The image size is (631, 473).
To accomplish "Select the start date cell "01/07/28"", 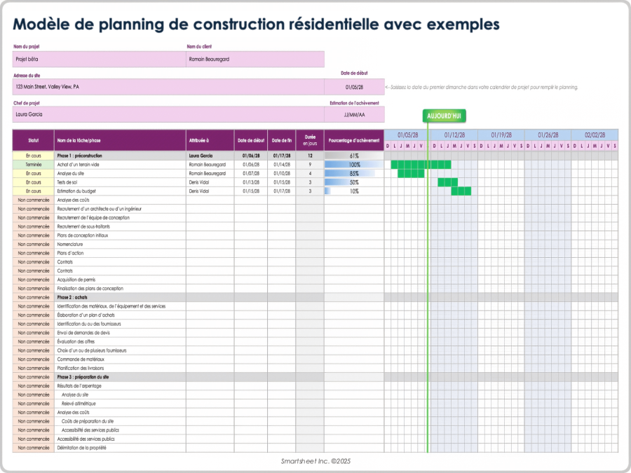I will point(251,173).
